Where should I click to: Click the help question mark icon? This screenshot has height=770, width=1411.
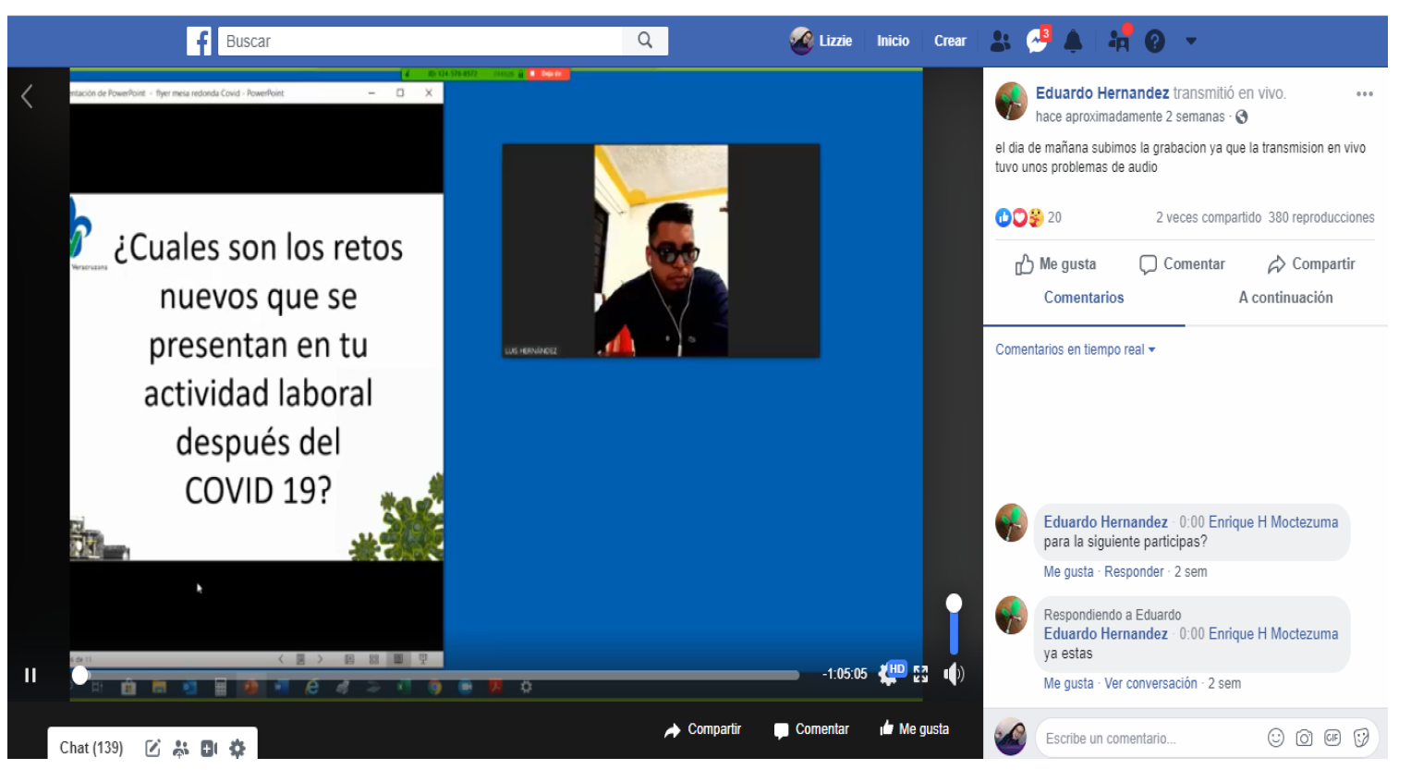click(1154, 41)
